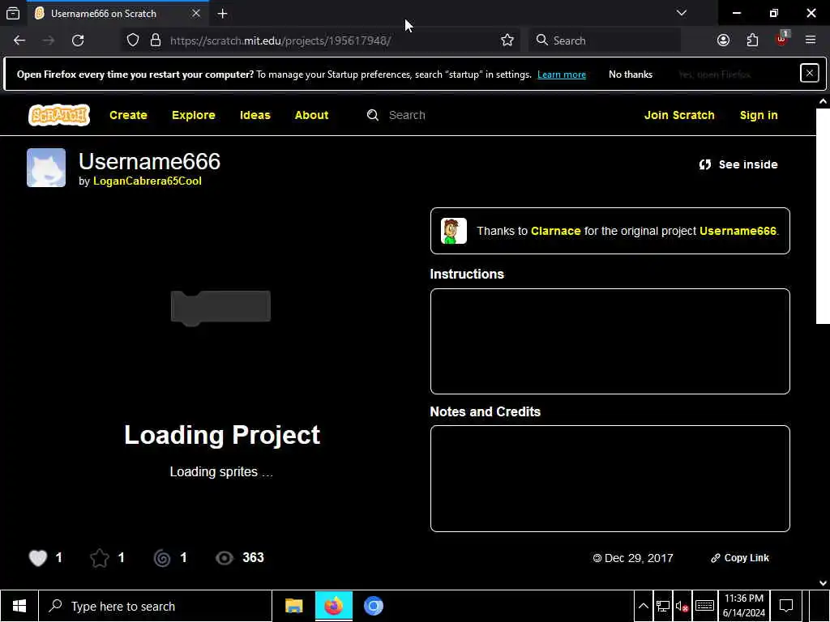
Task: Open LoganCabrera65Cool's profile link
Action: pos(148,181)
